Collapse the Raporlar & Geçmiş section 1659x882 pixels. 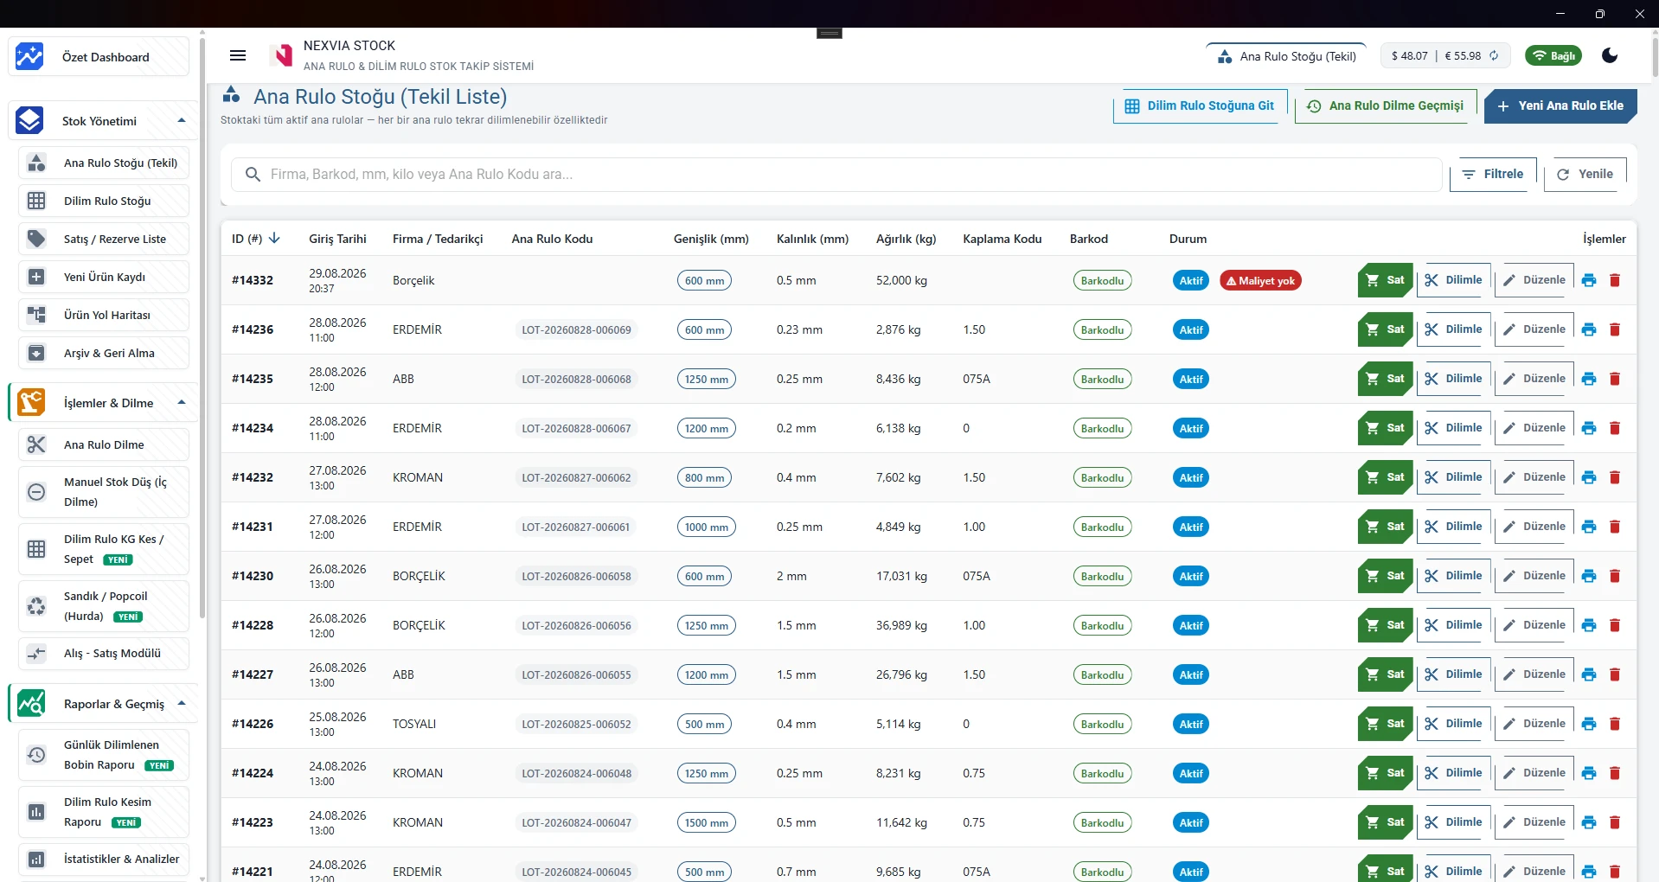tap(182, 703)
